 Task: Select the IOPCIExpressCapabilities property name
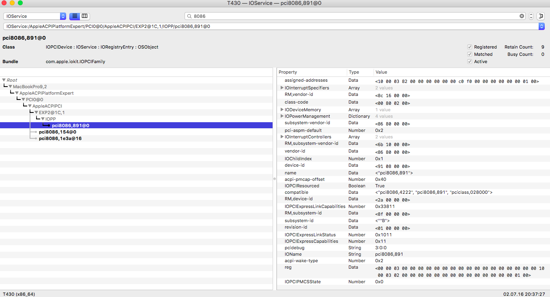(311, 241)
